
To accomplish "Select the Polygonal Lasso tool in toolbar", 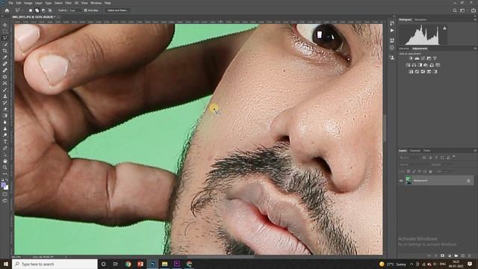I will (x=5, y=38).
